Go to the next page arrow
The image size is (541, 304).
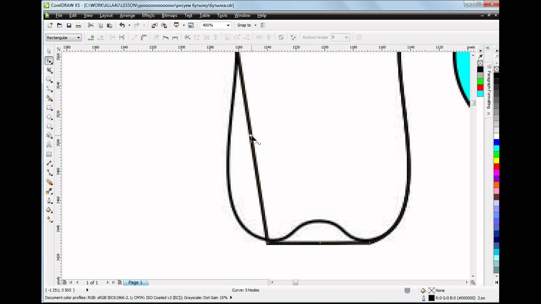tap(107, 282)
